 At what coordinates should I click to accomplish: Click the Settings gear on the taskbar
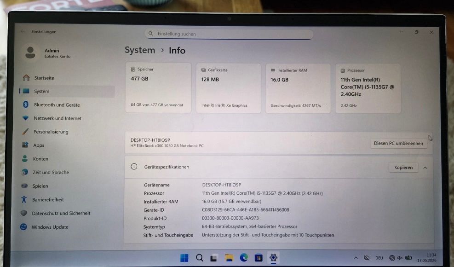click(273, 257)
